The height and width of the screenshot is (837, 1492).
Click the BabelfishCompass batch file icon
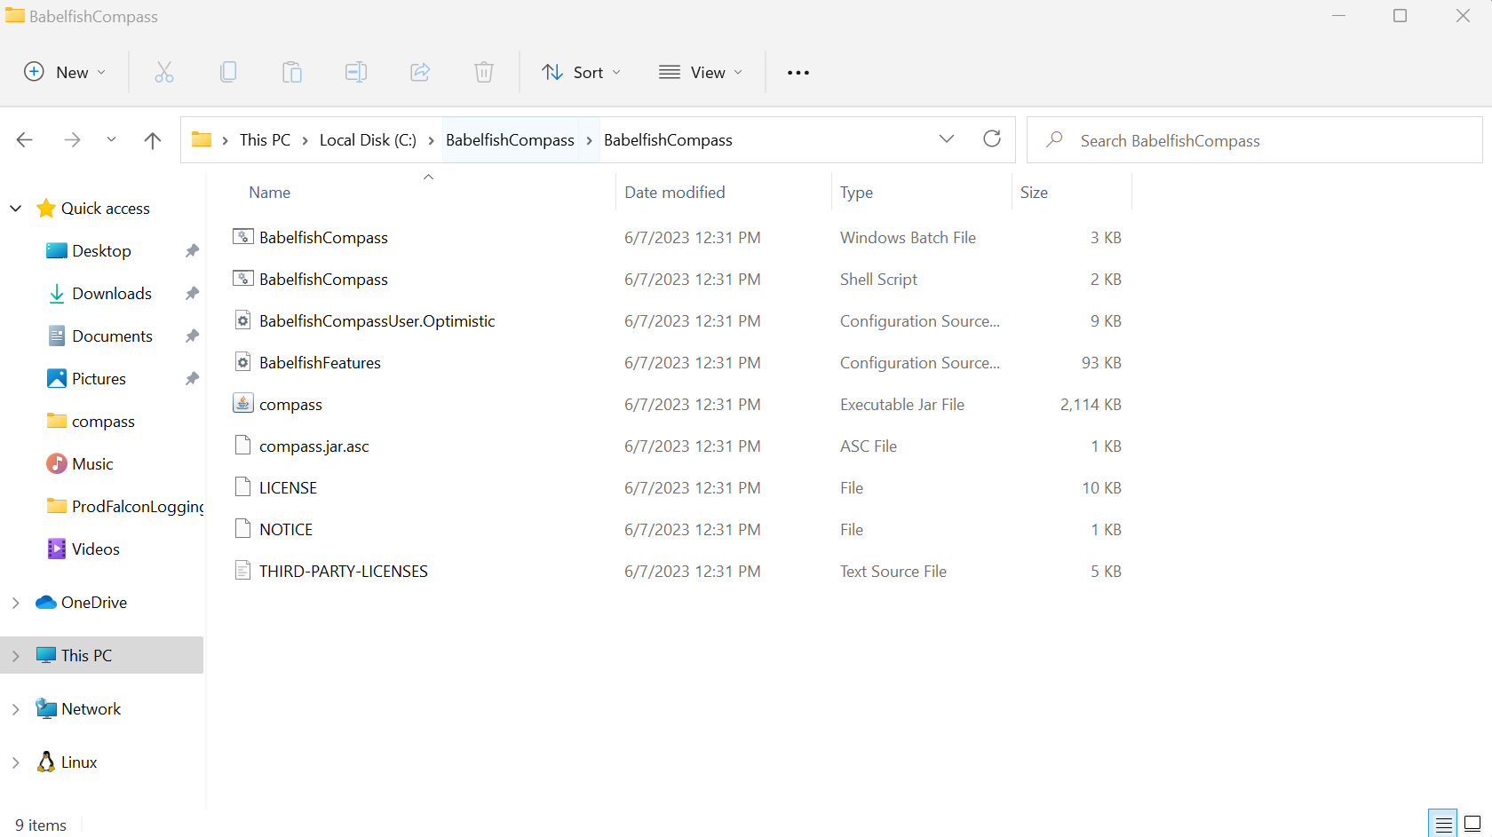point(242,237)
